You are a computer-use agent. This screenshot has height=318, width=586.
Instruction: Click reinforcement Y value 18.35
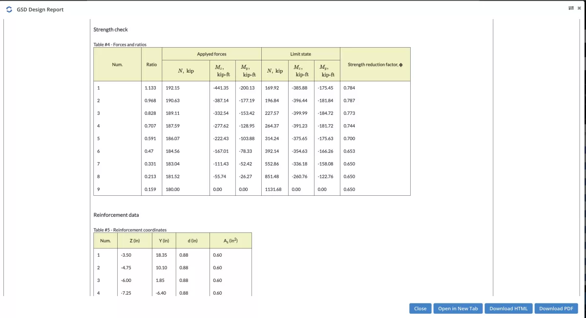pos(162,255)
